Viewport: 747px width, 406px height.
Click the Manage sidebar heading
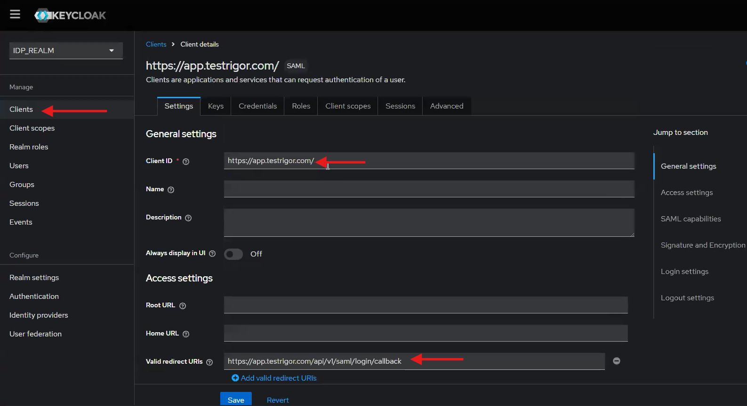pos(21,87)
